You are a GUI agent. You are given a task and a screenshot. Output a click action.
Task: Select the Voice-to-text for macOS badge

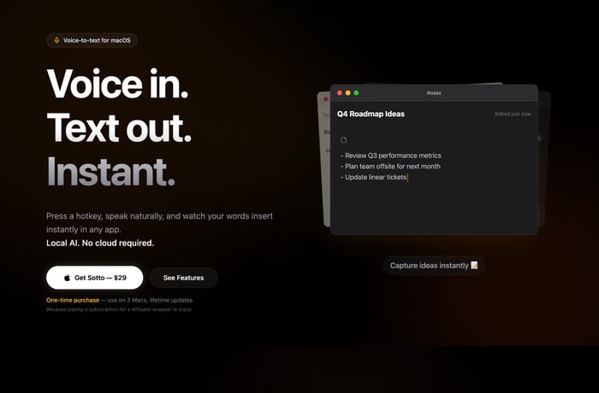(x=92, y=40)
